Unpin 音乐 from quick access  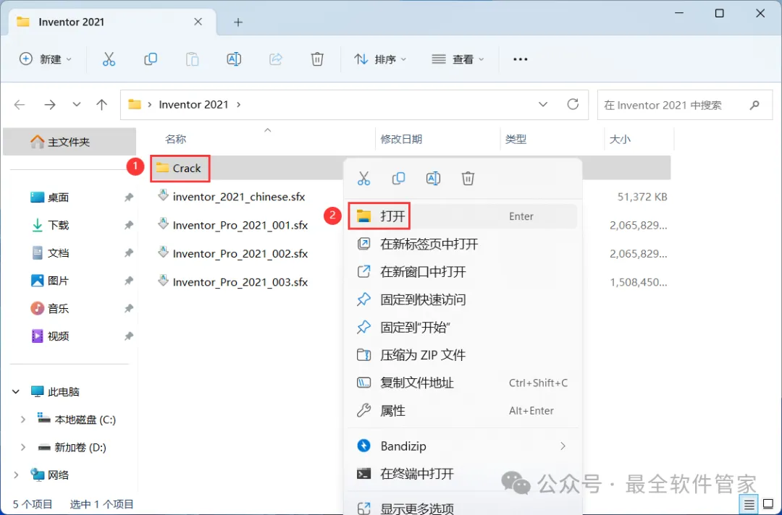click(129, 308)
